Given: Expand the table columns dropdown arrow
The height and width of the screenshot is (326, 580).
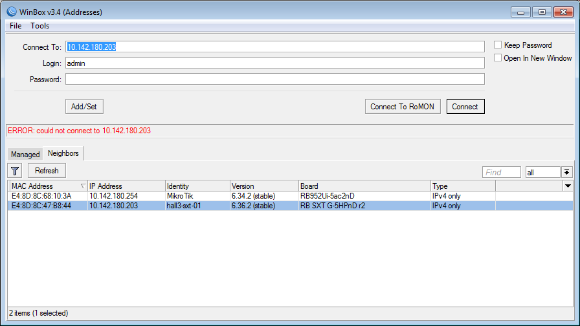Looking at the screenshot, I should click(x=568, y=186).
